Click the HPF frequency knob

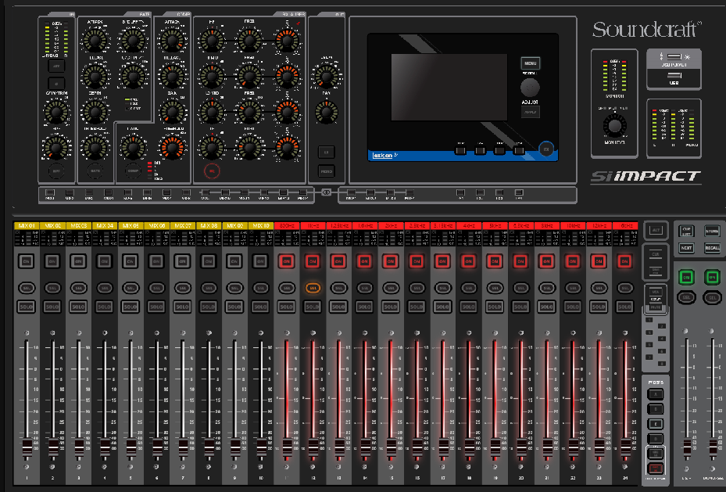[56, 148]
